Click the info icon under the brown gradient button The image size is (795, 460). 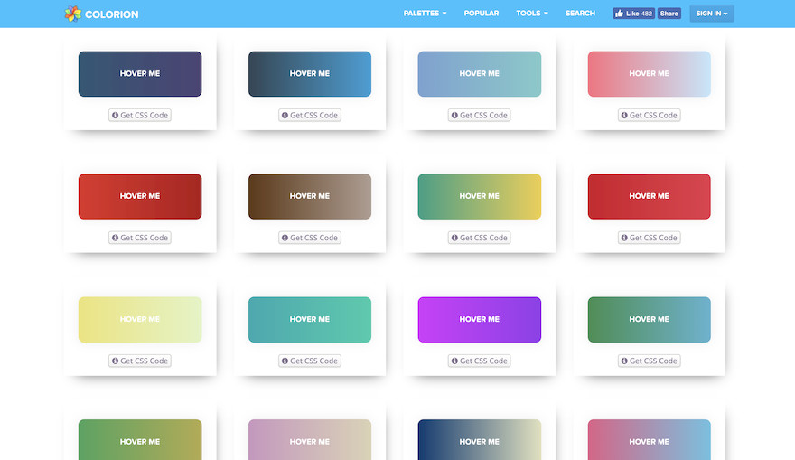[x=285, y=239]
